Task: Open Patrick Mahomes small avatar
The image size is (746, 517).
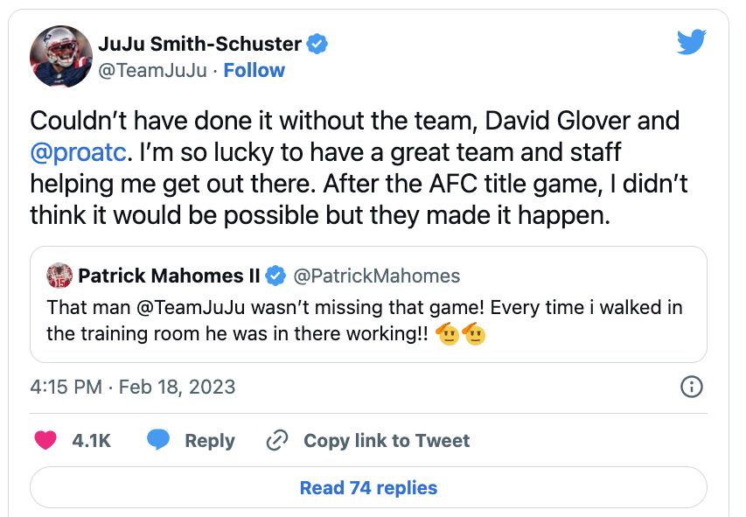Action: 59,276
